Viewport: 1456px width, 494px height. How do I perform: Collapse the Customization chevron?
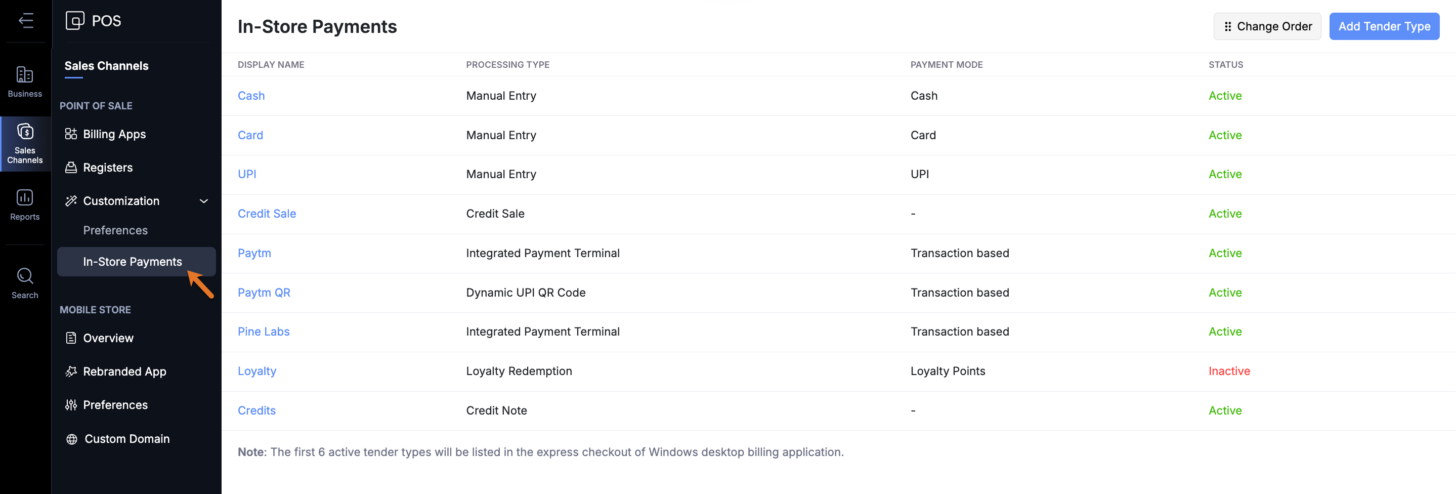coord(204,200)
